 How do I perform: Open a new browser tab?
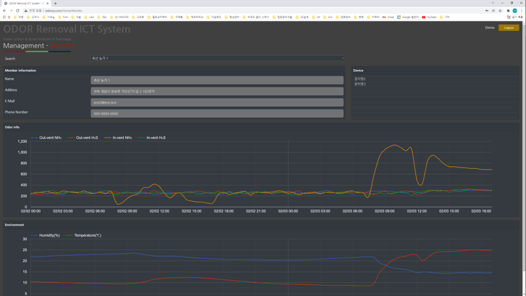coord(55,3)
